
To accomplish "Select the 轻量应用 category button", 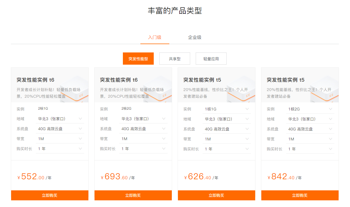I will [x=211, y=59].
